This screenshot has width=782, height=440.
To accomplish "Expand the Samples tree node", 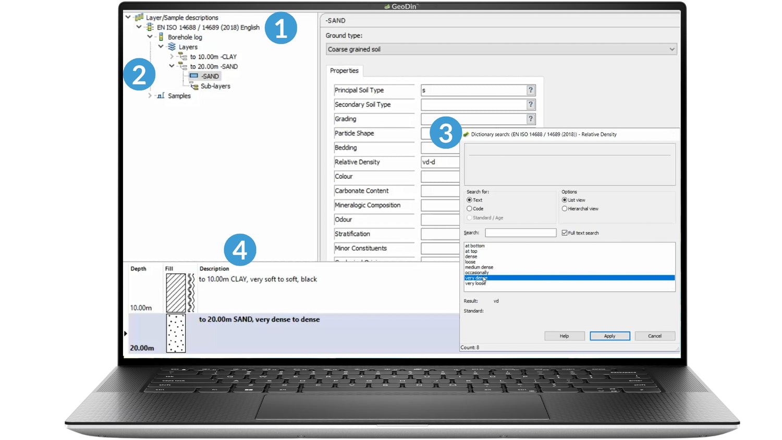I will pyautogui.click(x=150, y=96).
